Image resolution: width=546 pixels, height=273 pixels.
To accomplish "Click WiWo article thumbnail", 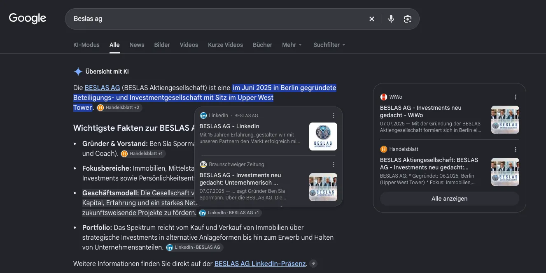I will (x=505, y=120).
